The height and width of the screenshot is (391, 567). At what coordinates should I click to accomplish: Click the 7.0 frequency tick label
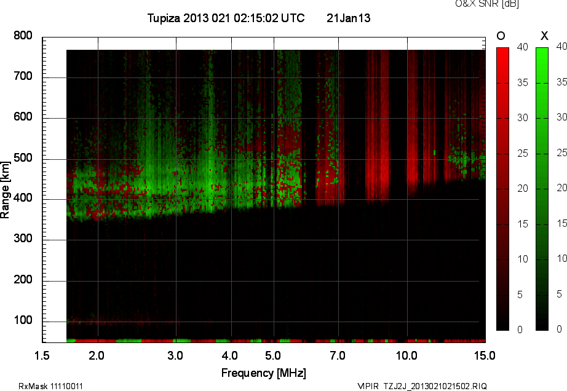point(338,355)
